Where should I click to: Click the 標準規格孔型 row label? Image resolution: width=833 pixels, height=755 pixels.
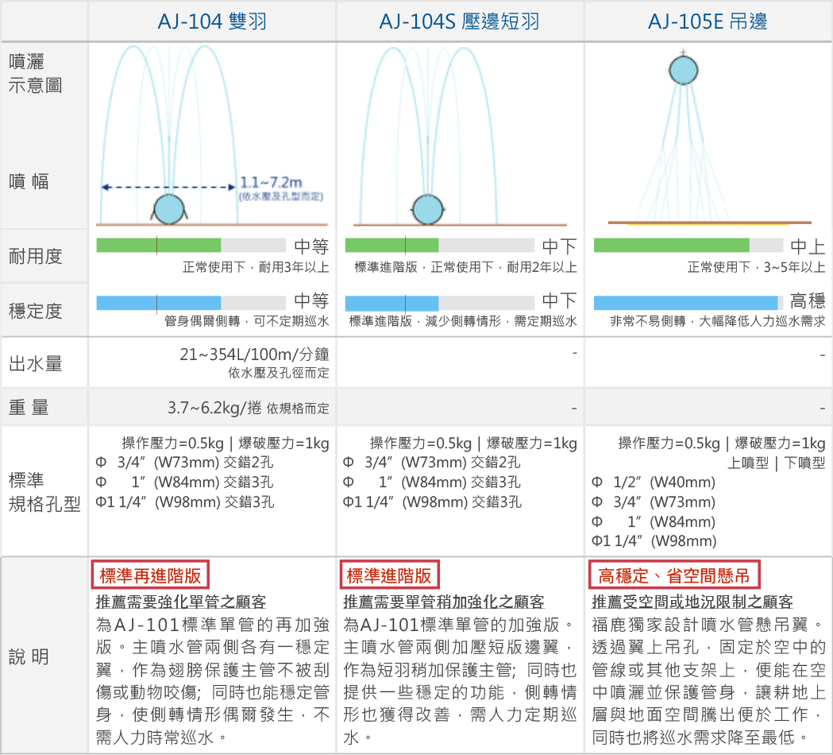point(44,492)
